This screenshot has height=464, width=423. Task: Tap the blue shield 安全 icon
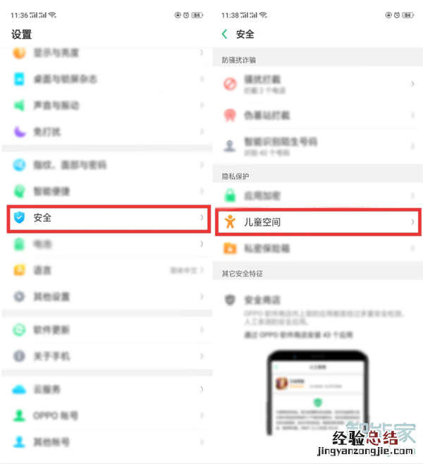[19, 217]
